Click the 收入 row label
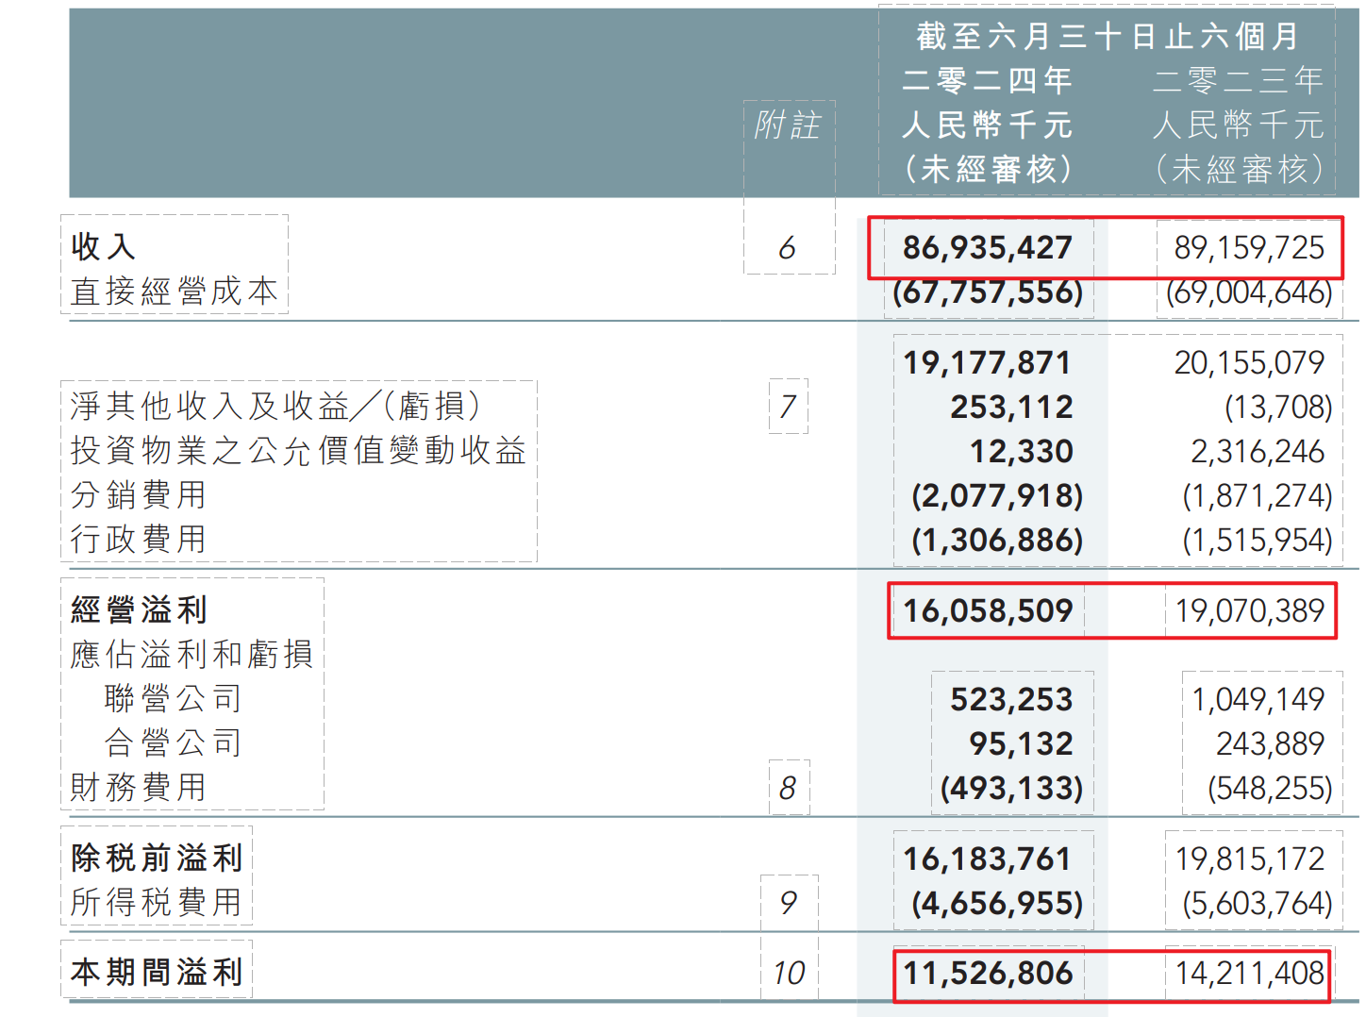The width and height of the screenshot is (1366, 1017). 104,247
